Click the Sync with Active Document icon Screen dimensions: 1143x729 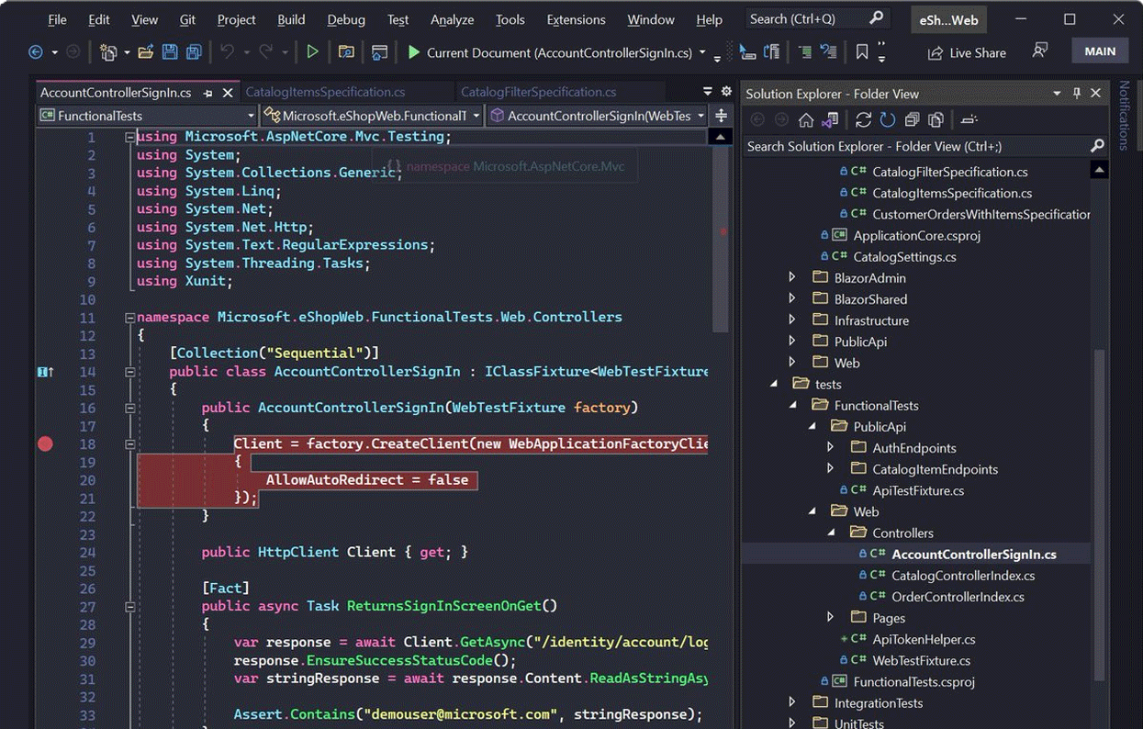[863, 120]
